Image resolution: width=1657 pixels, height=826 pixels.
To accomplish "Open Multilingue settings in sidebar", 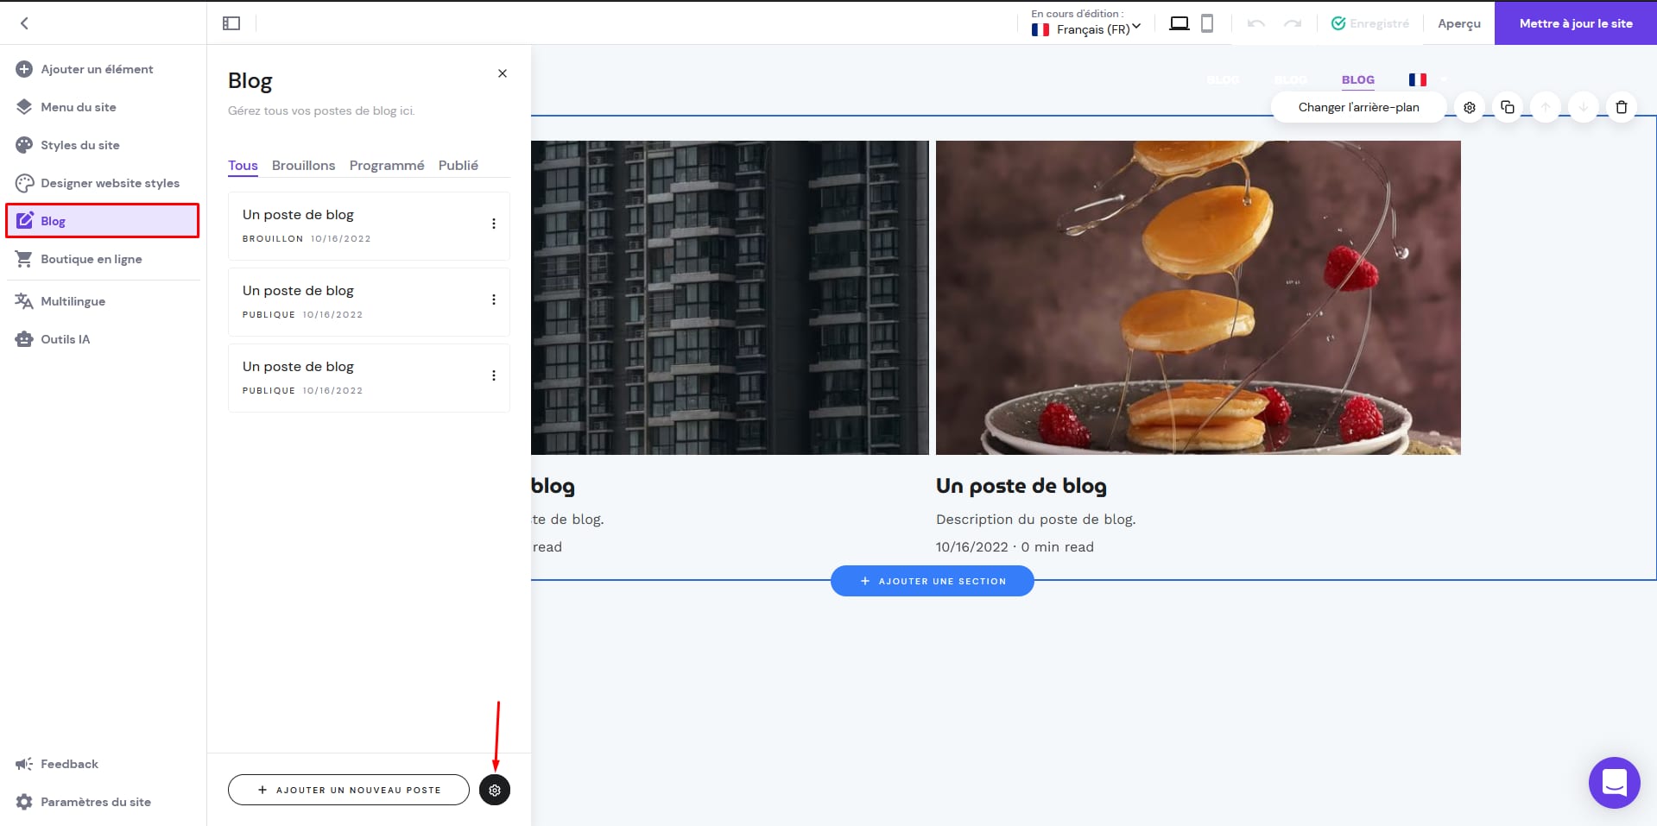I will click(73, 301).
